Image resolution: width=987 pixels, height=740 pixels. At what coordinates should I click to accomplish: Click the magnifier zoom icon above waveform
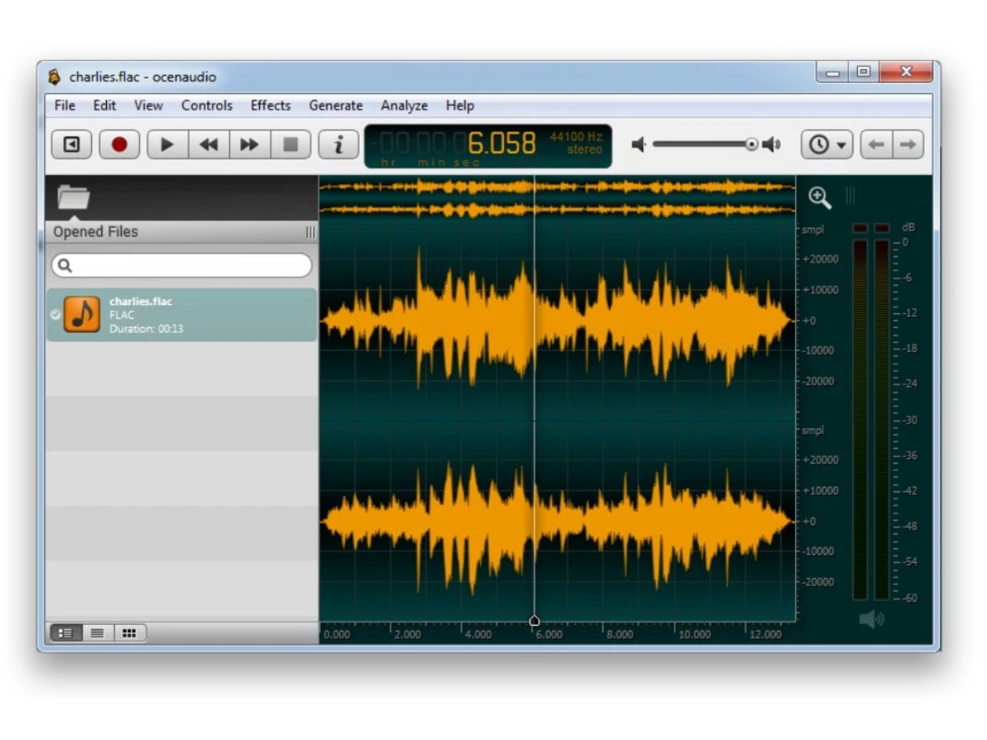(x=819, y=197)
